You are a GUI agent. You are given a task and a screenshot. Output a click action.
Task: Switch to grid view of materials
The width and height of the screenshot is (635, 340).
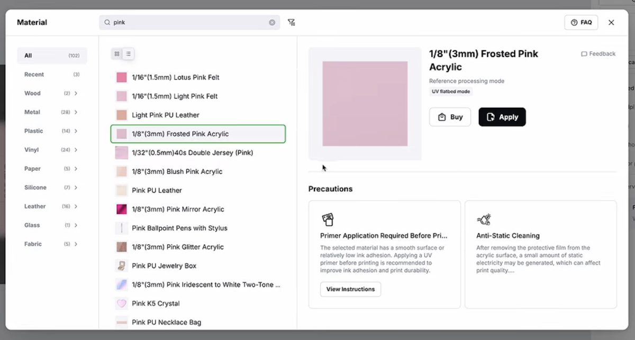pyautogui.click(x=117, y=54)
